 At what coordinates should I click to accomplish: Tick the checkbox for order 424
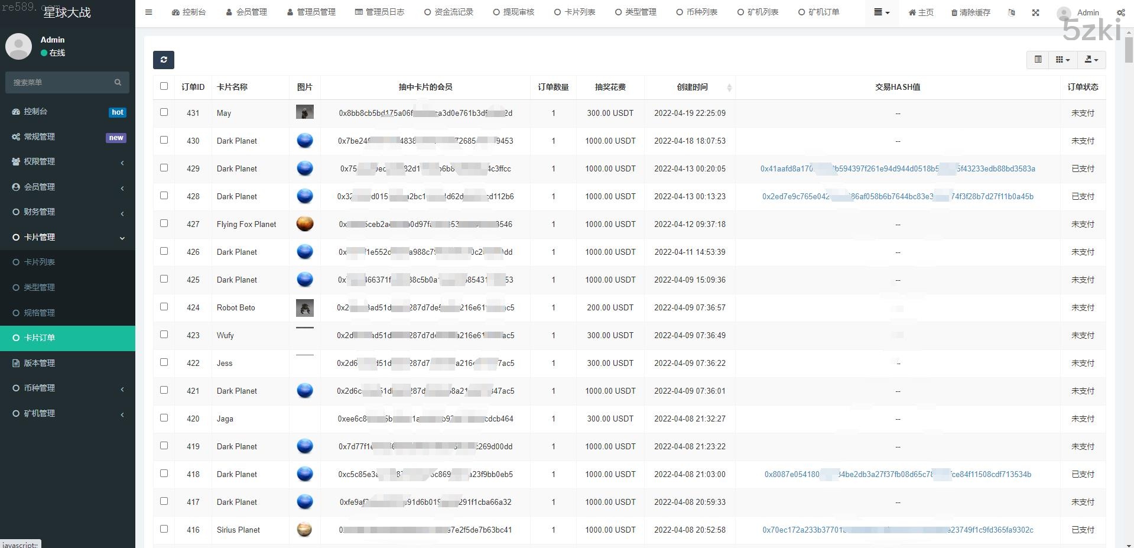point(164,307)
